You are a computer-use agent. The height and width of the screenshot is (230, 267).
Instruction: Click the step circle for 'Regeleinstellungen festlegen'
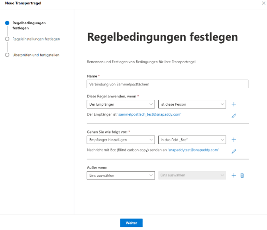click(x=7, y=39)
